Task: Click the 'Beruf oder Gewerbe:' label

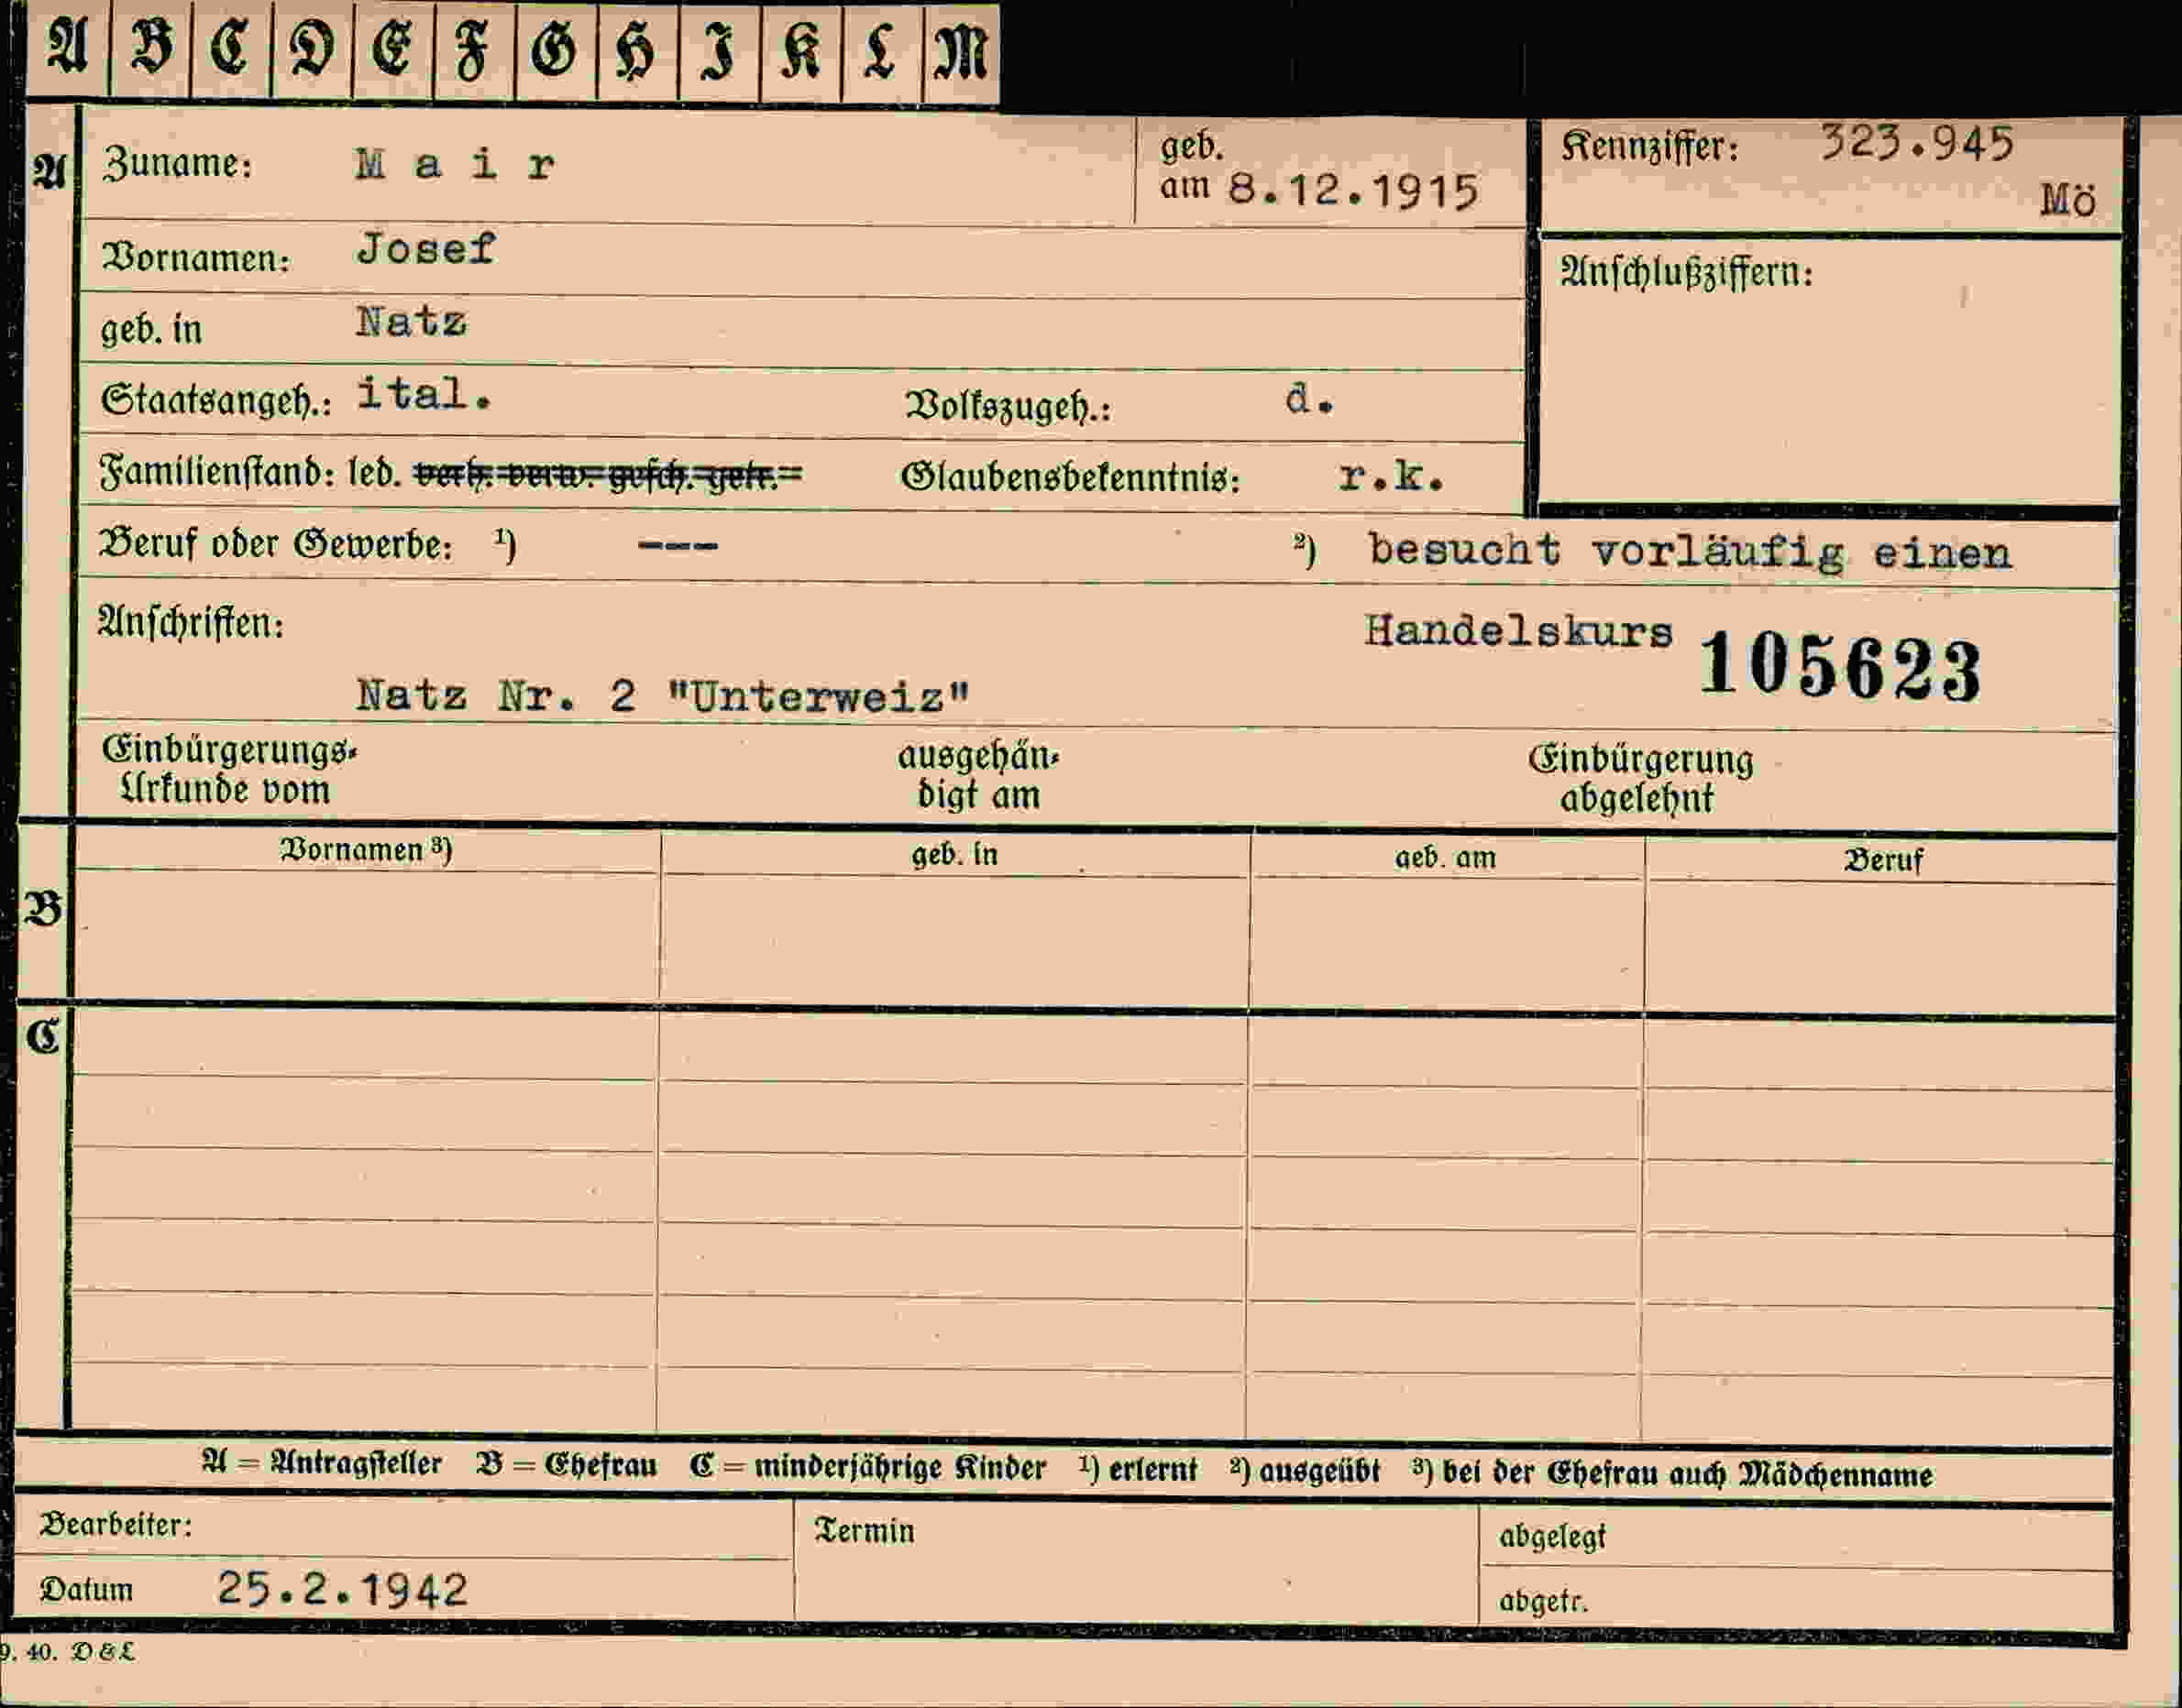Action: [x=275, y=545]
